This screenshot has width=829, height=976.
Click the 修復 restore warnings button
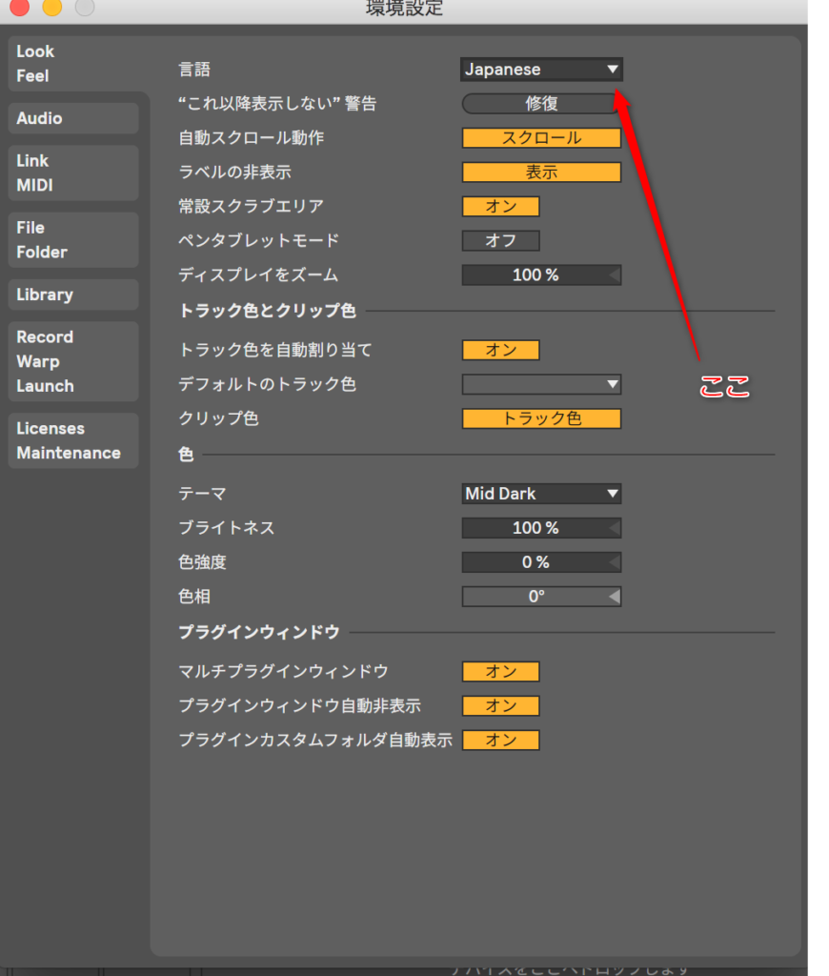click(x=539, y=104)
